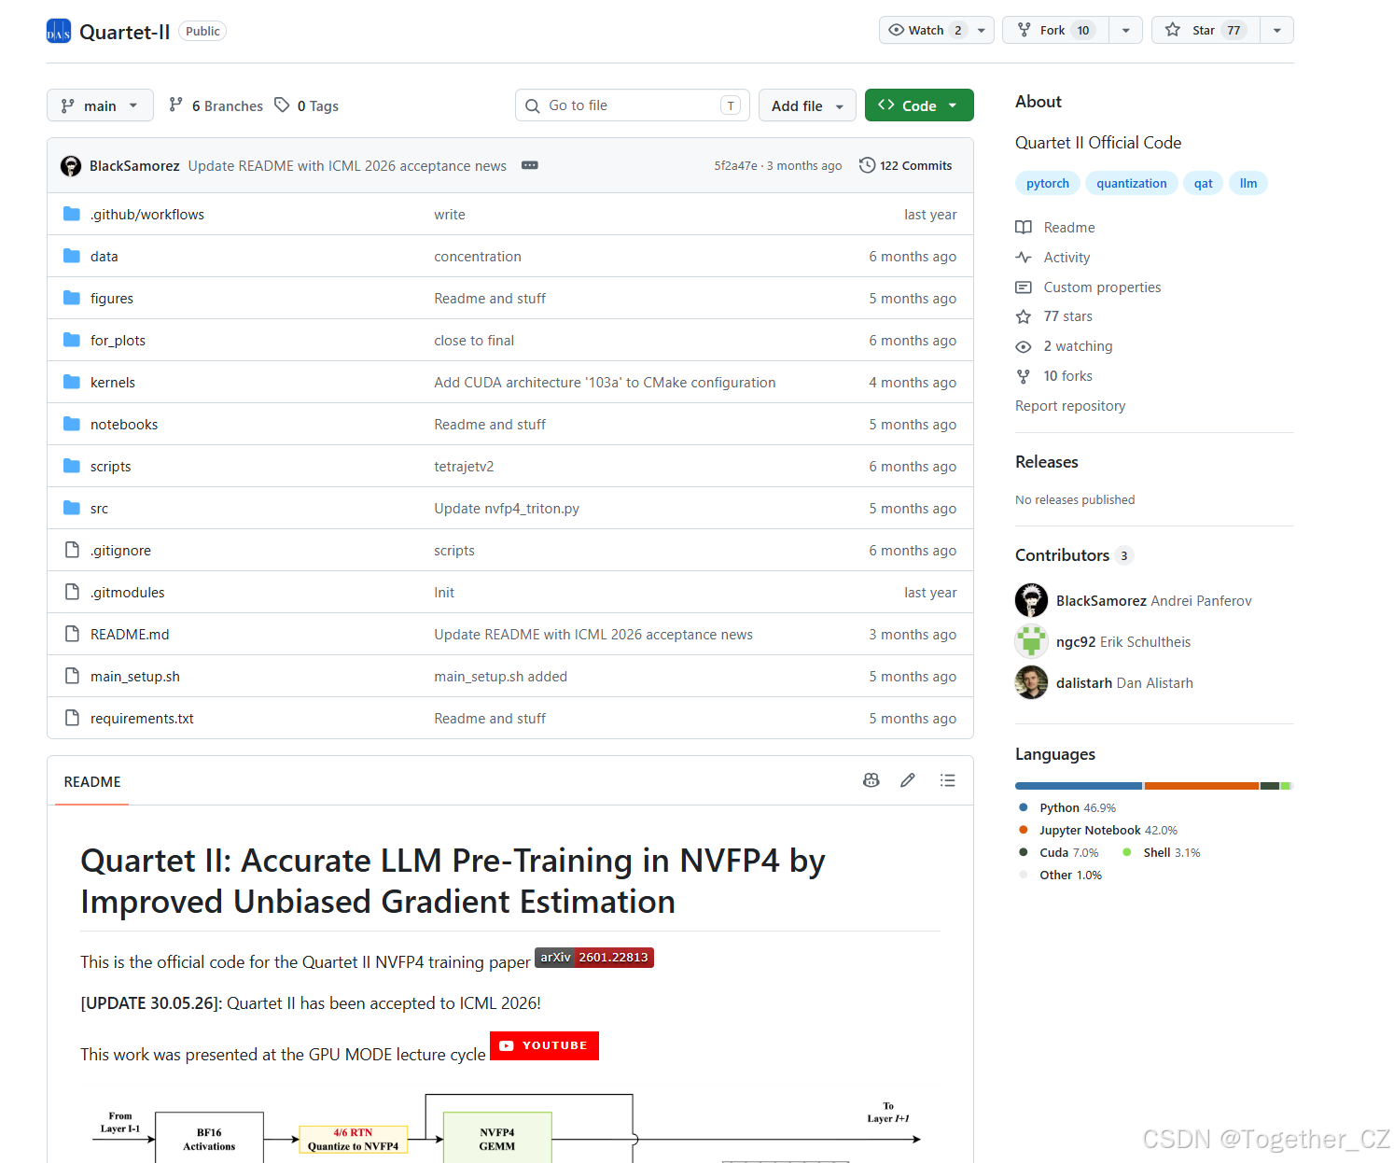Screen dimensions: 1394x1163
Task: Click the star icon beside 77 stars
Action: coord(1024,316)
